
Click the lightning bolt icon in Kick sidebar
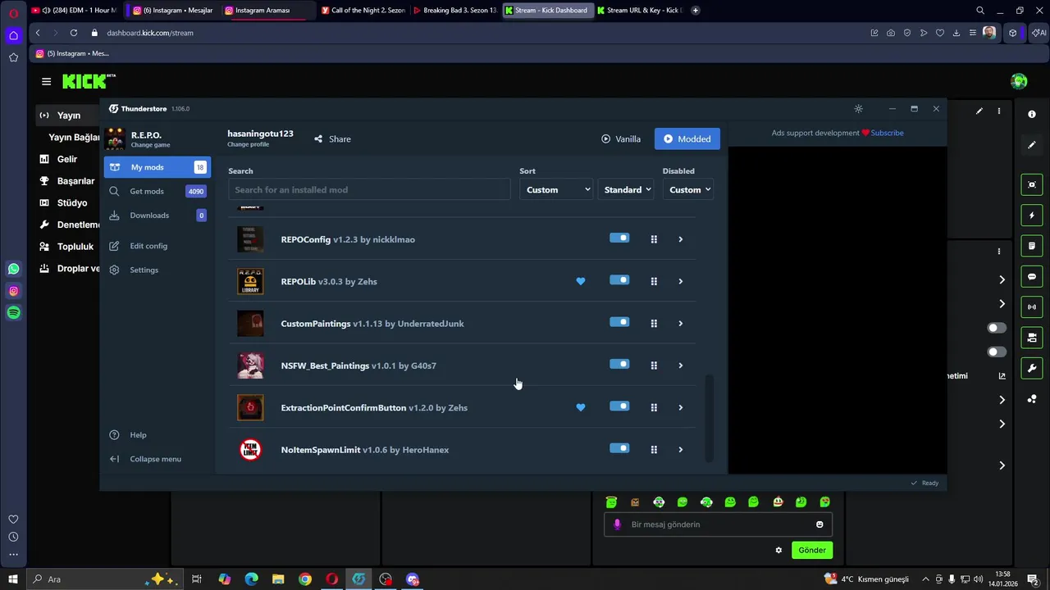click(x=1032, y=216)
